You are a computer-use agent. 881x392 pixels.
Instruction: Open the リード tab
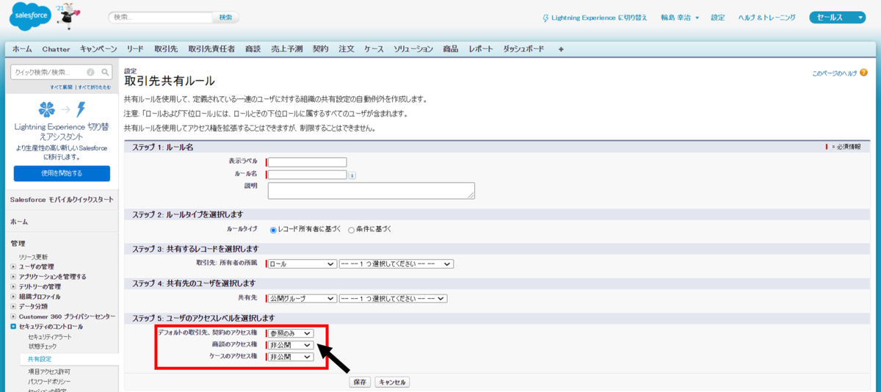coord(135,49)
